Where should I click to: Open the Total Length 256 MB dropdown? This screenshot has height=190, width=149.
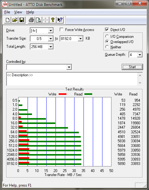(x=51, y=47)
